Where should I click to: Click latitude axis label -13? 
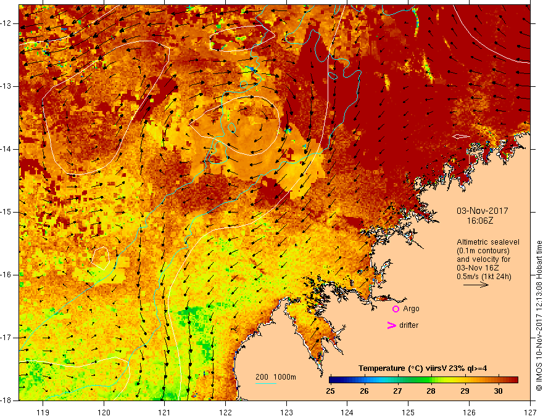click(x=6, y=86)
